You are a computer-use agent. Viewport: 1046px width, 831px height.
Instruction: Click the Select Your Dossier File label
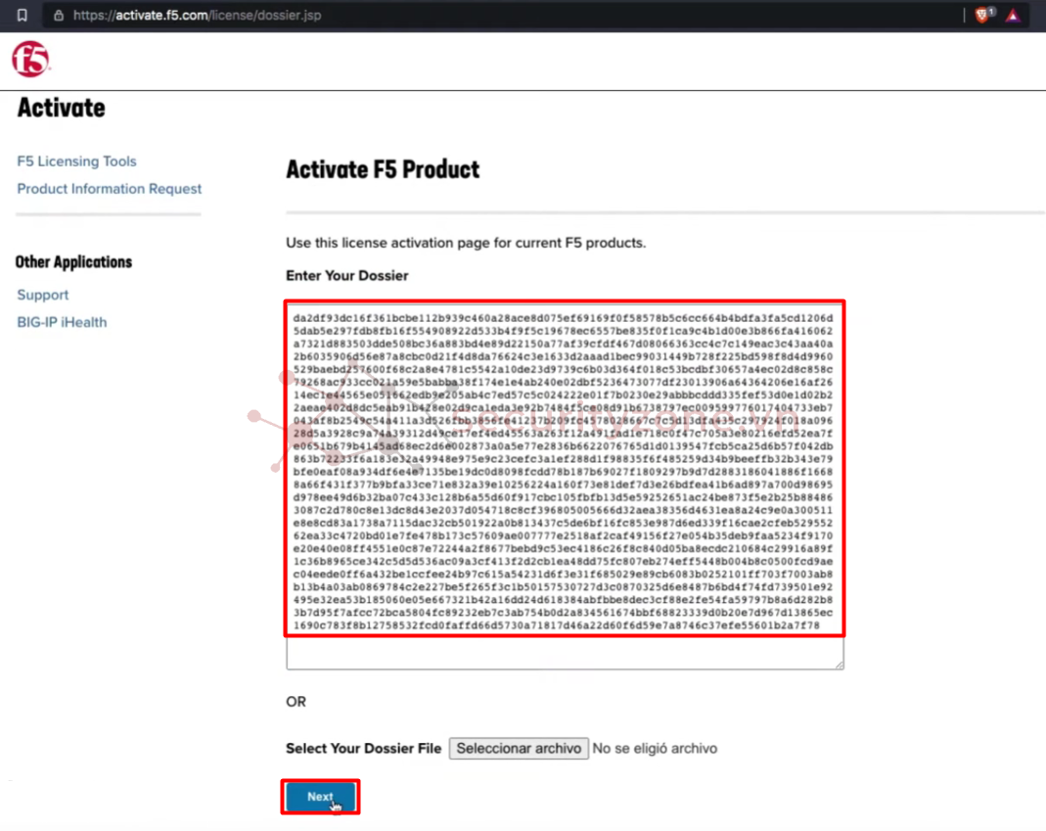pyautogui.click(x=364, y=748)
